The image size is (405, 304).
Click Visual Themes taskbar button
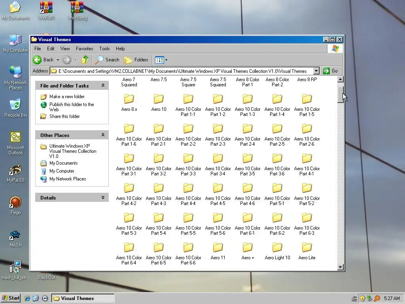(83, 298)
